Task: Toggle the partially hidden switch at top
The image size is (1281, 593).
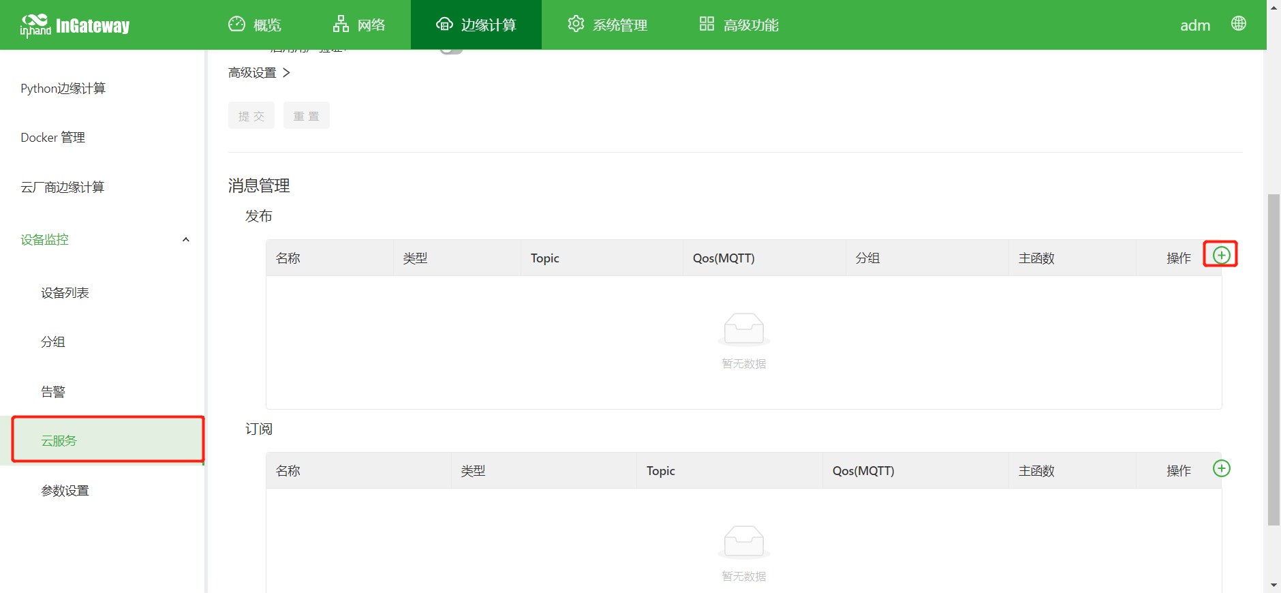Action: coord(451,50)
